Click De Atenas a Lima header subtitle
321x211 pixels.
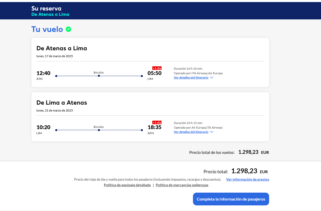click(50, 14)
